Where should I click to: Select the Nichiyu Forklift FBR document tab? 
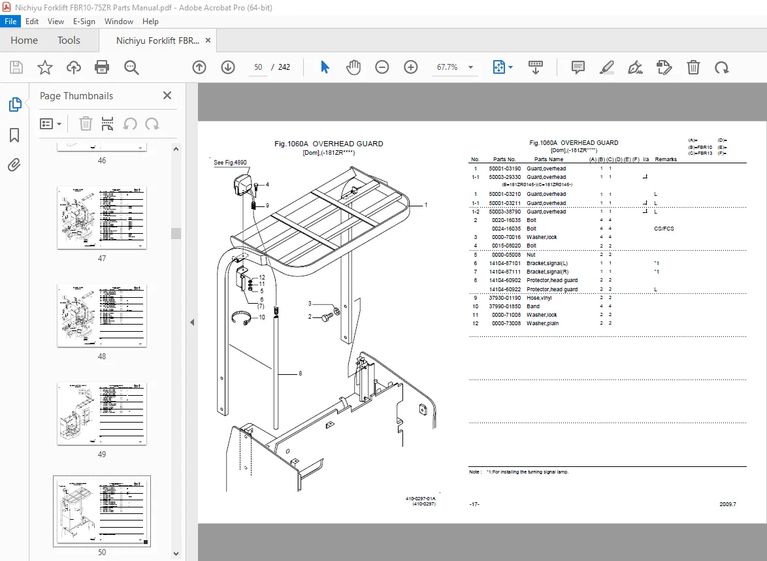(x=157, y=40)
